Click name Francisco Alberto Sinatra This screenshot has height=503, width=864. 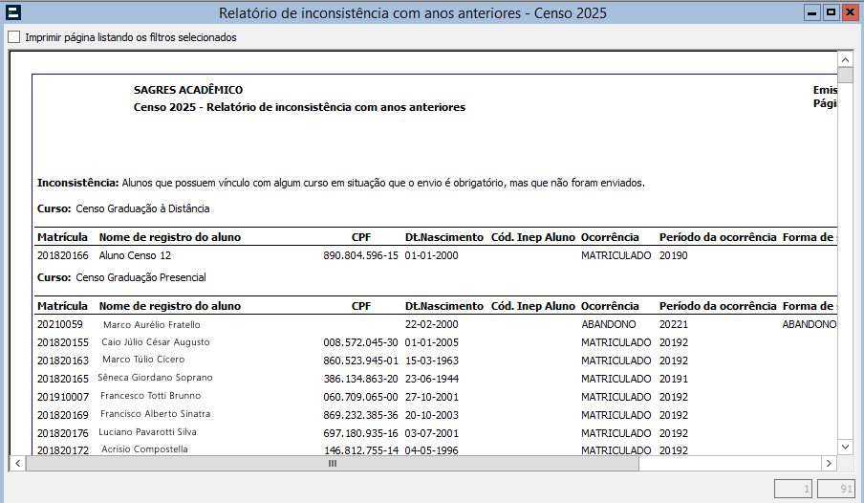pos(156,414)
